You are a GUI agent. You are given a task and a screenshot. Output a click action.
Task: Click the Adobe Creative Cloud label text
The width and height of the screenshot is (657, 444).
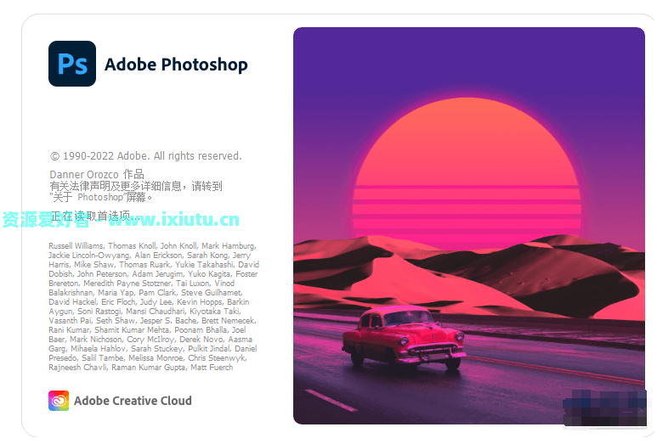pyautogui.click(x=133, y=401)
